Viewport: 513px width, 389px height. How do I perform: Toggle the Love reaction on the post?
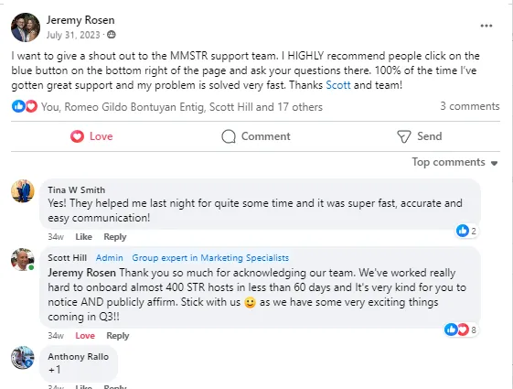(91, 136)
